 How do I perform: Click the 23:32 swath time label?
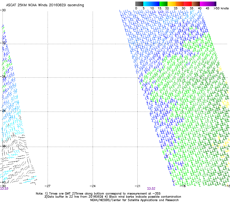[151, 189]
